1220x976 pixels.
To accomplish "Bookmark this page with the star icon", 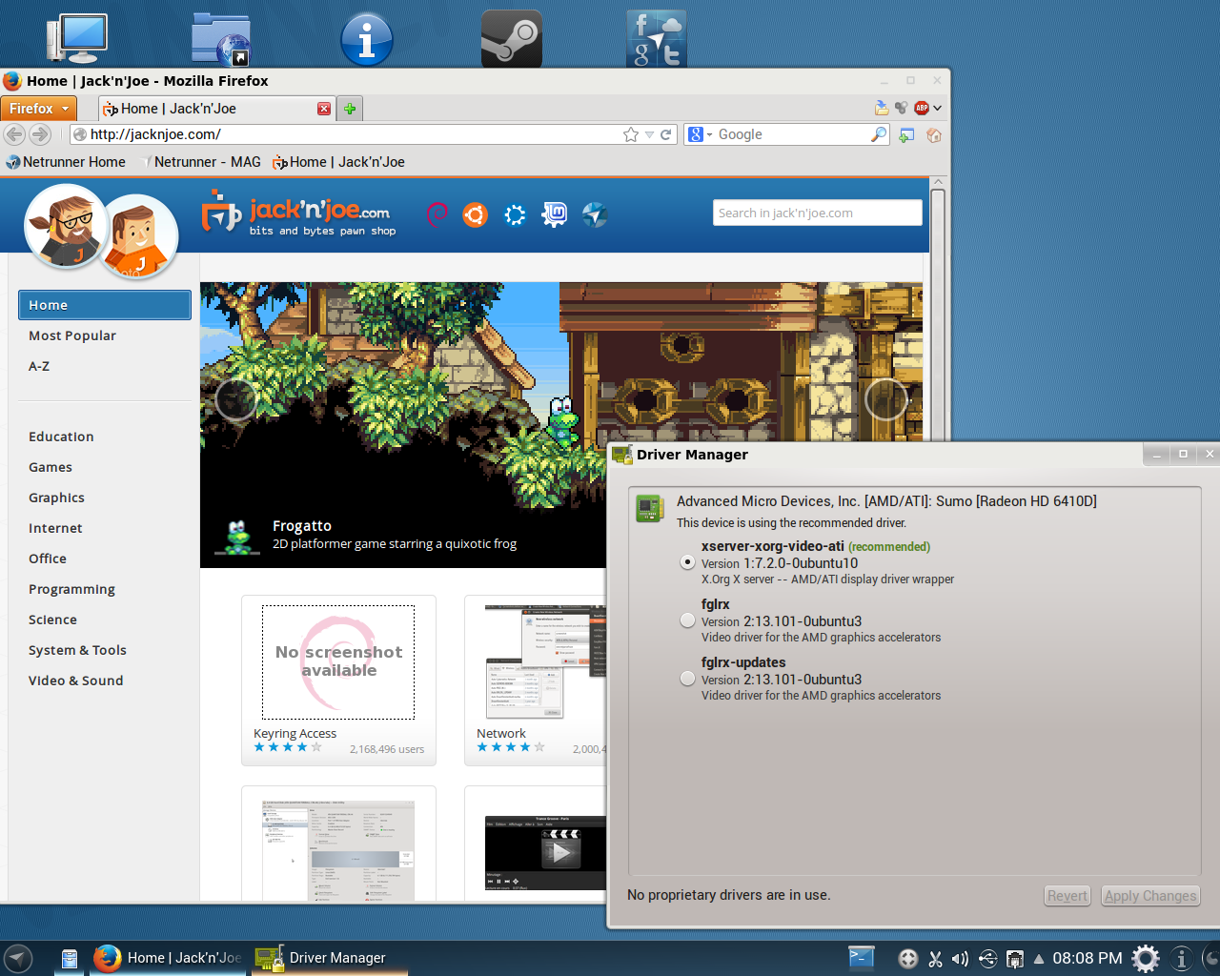I will coord(631,134).
